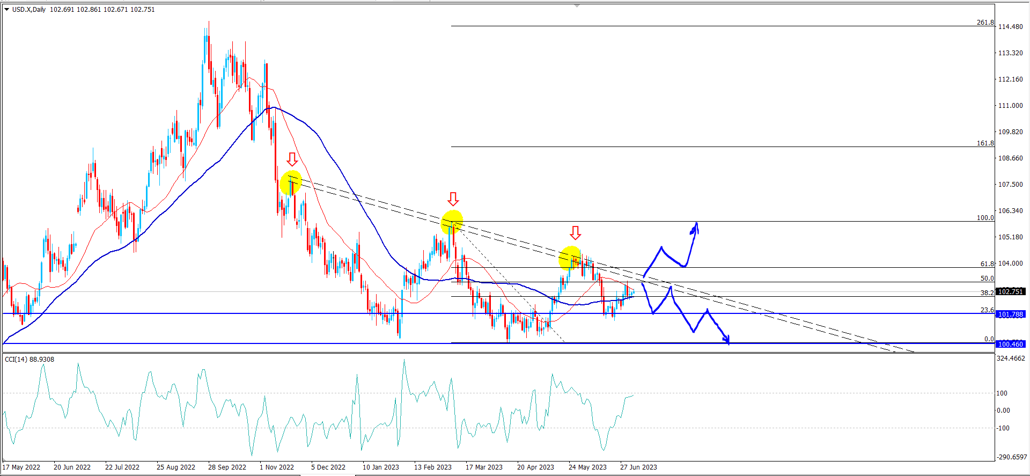Click the 109.820 price axis value
The image size is (1030, 476).
tap(1010, 132)
